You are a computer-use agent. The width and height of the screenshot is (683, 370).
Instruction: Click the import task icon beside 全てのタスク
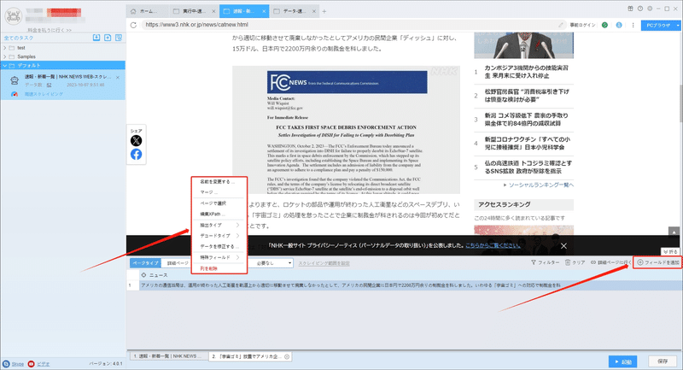pyautogui.click(x=96, y=38)
